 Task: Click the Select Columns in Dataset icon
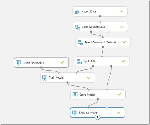80,43
